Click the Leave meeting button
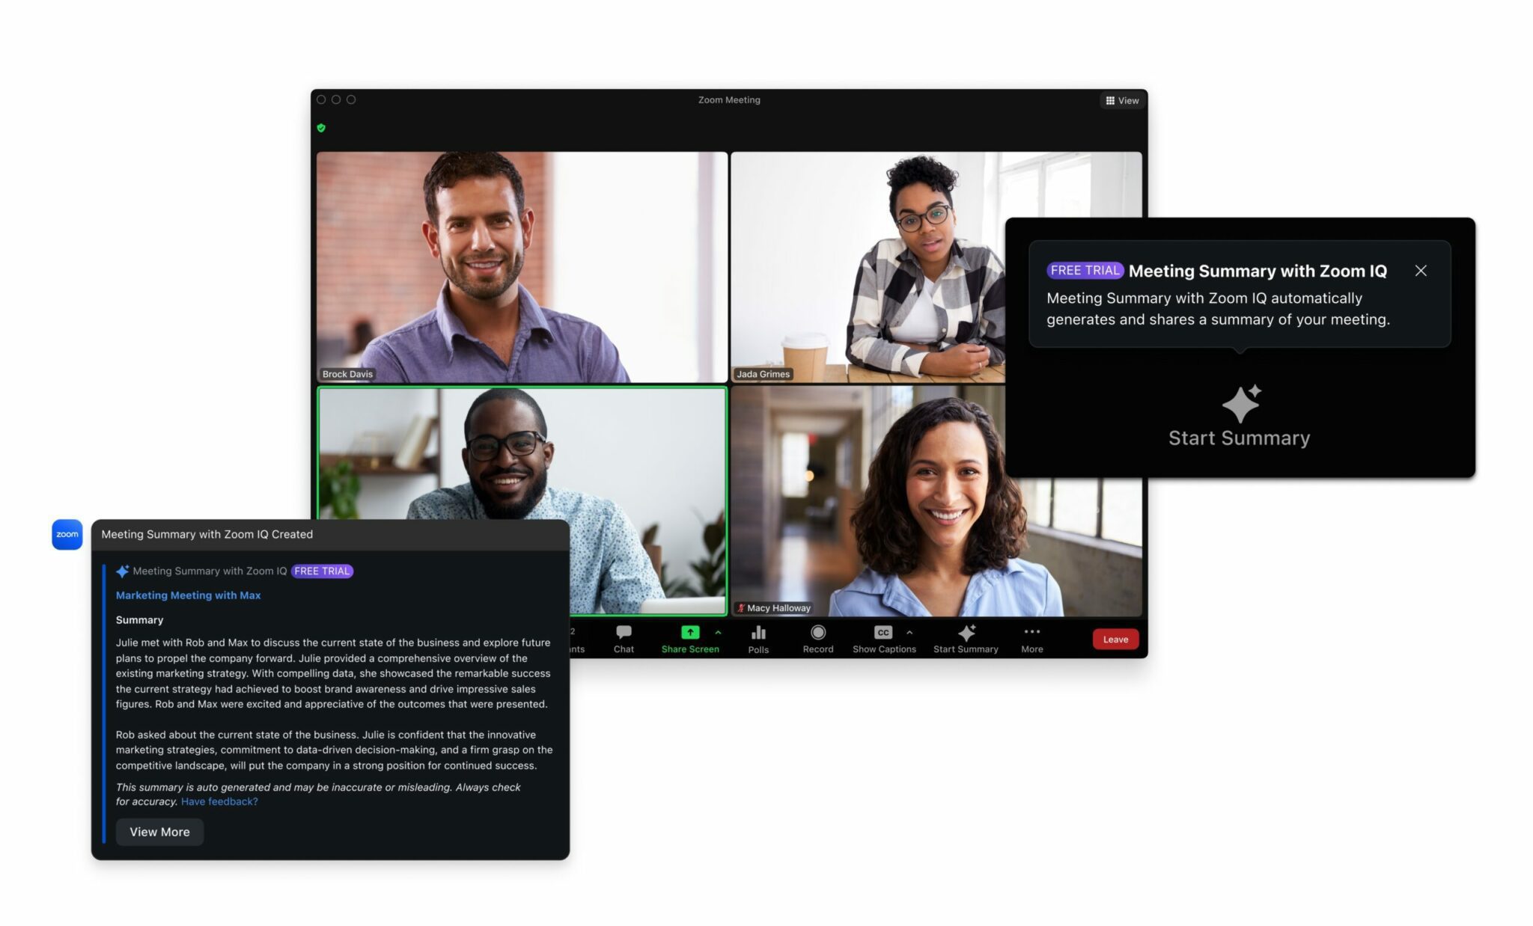Image resolution: width=1533 pixels, height=926 pixels. (1116, 638)
